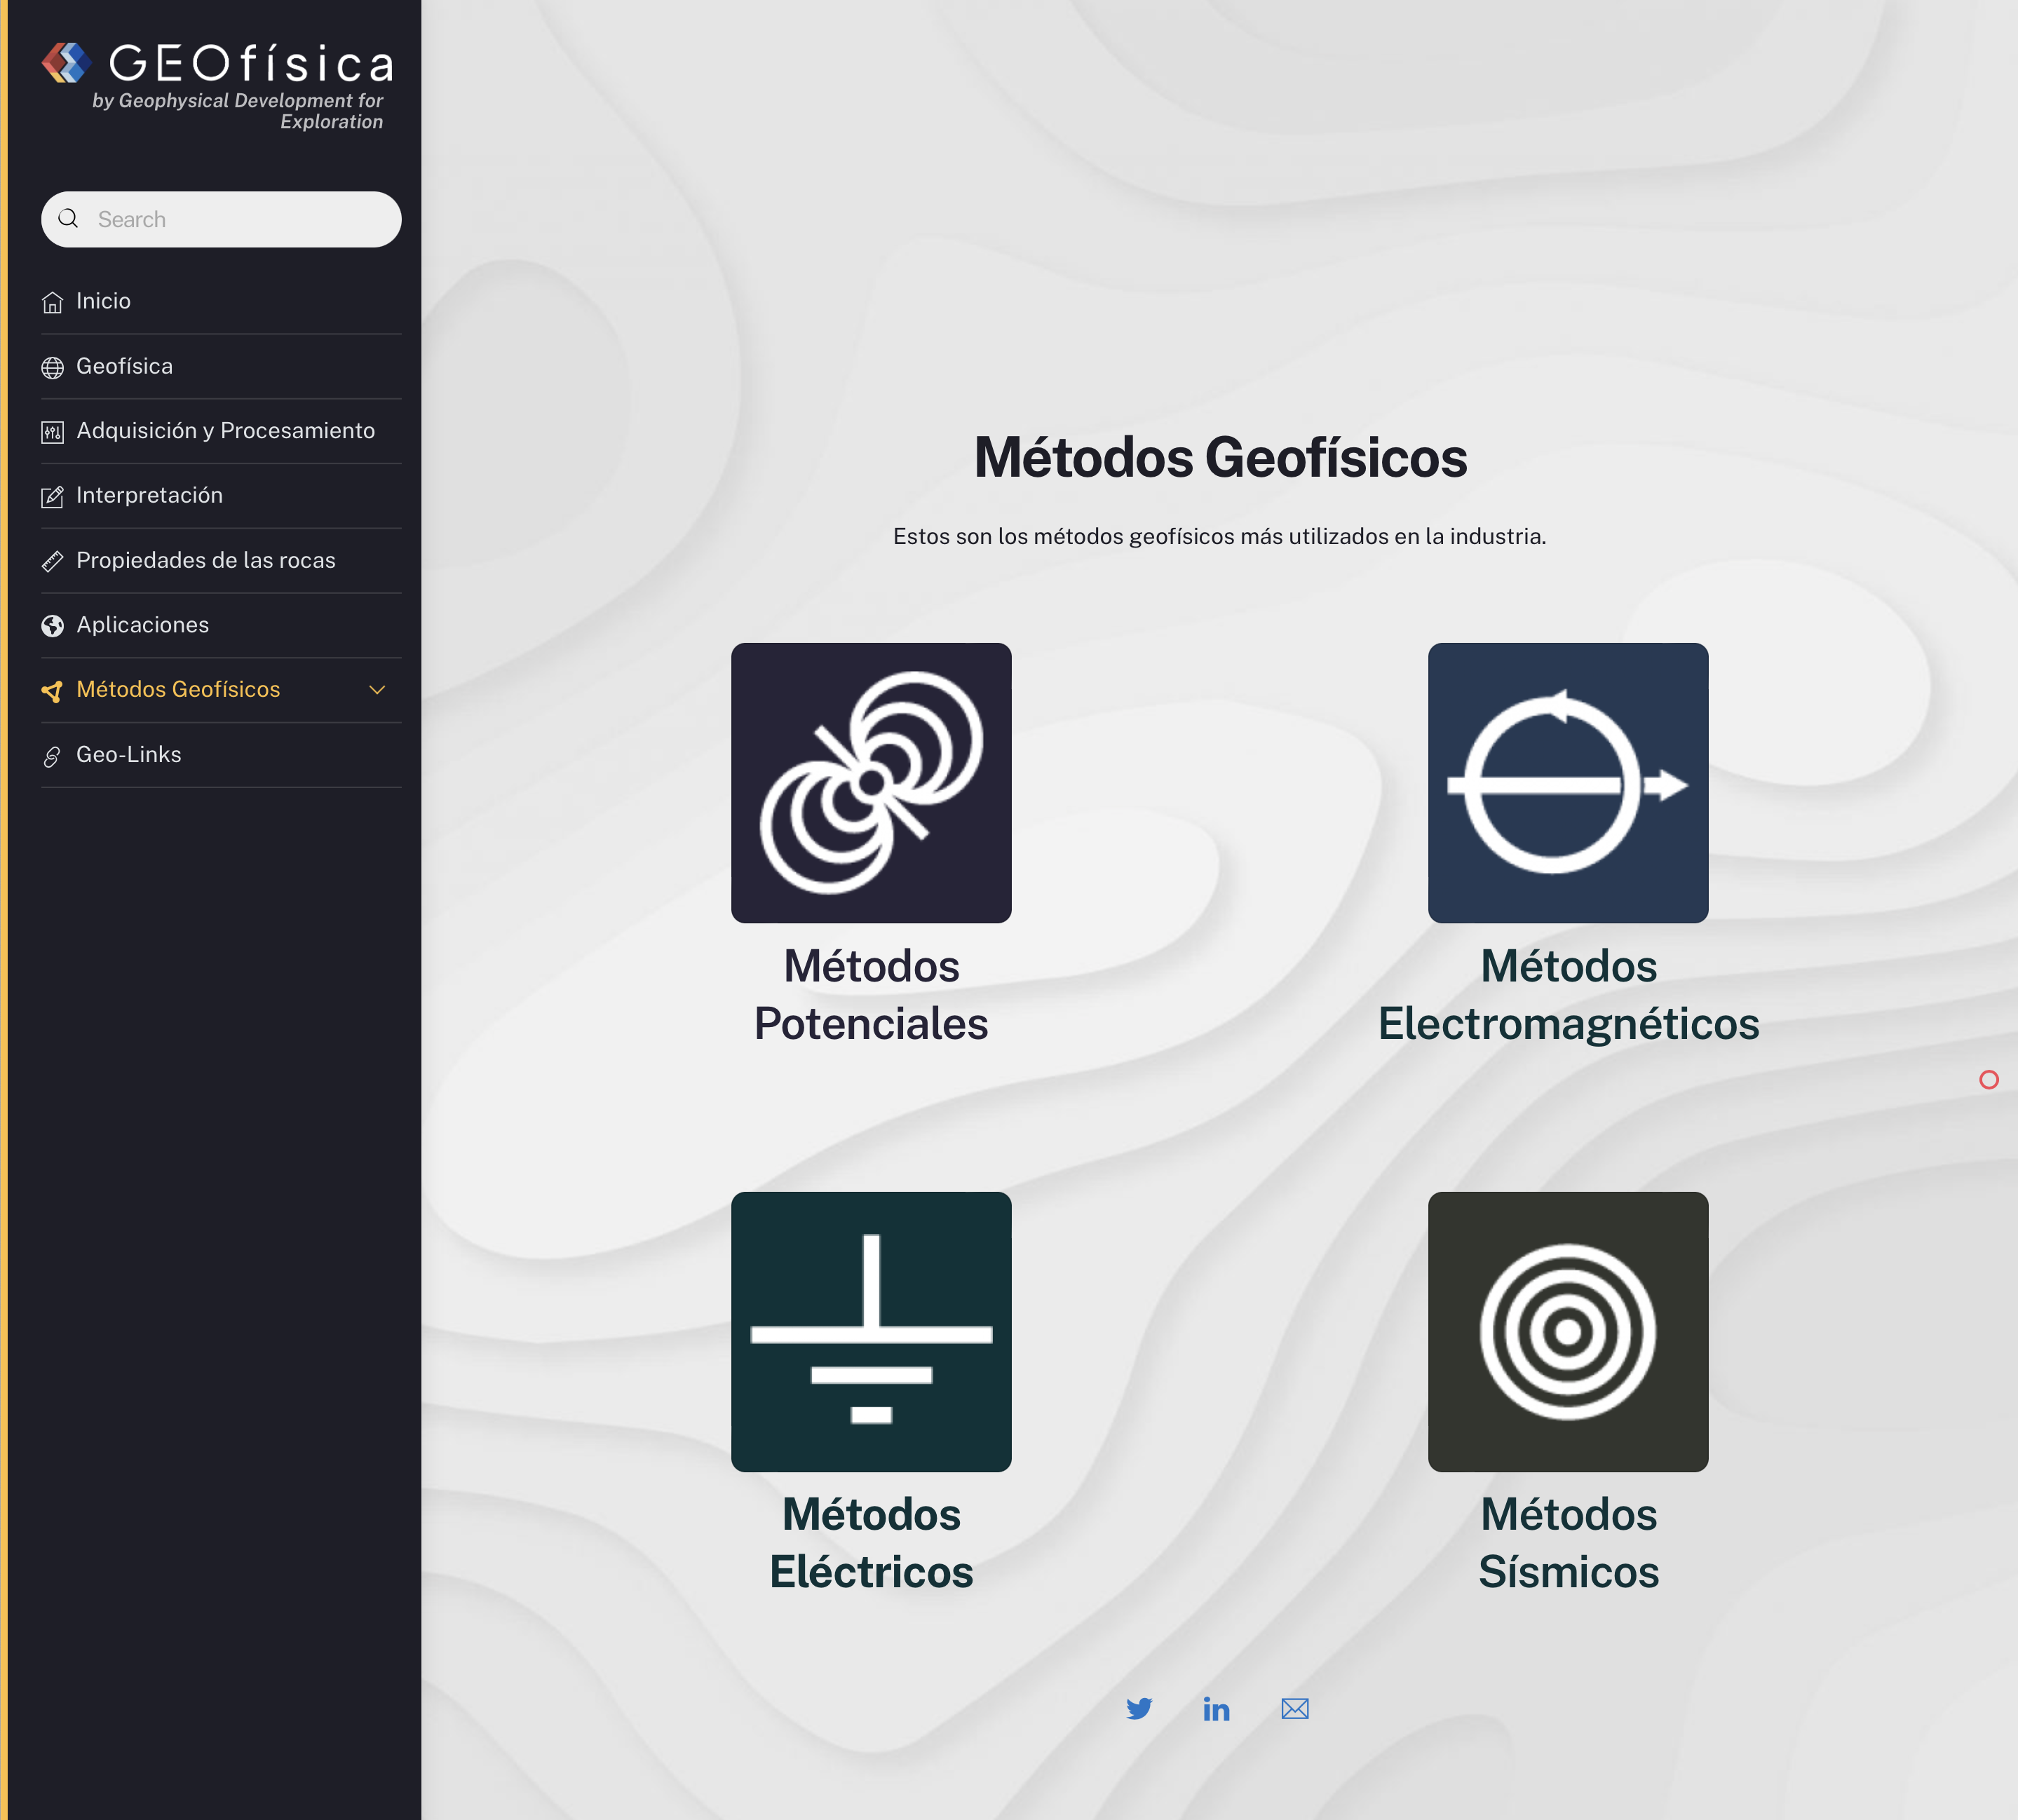Go to Propiedades de las rocas
2018x1820 pixels.
[x=206, y=560]
